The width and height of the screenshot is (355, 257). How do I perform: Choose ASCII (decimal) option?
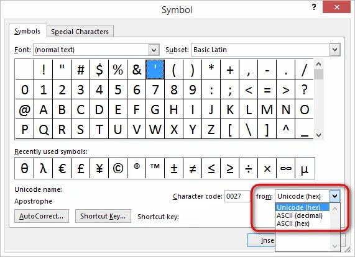coord(302,215)
